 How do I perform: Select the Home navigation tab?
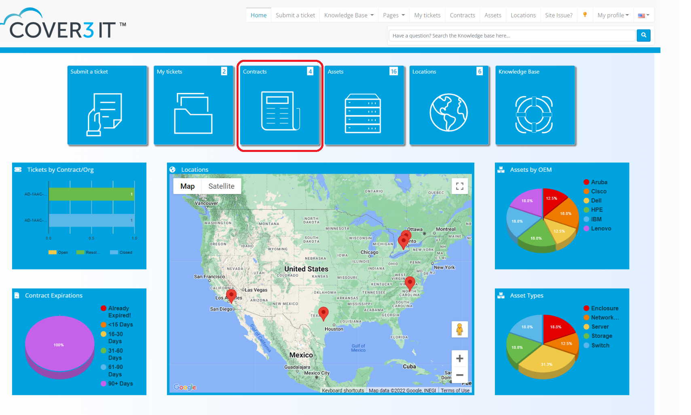pyautogui.click(x=258, y=15)
